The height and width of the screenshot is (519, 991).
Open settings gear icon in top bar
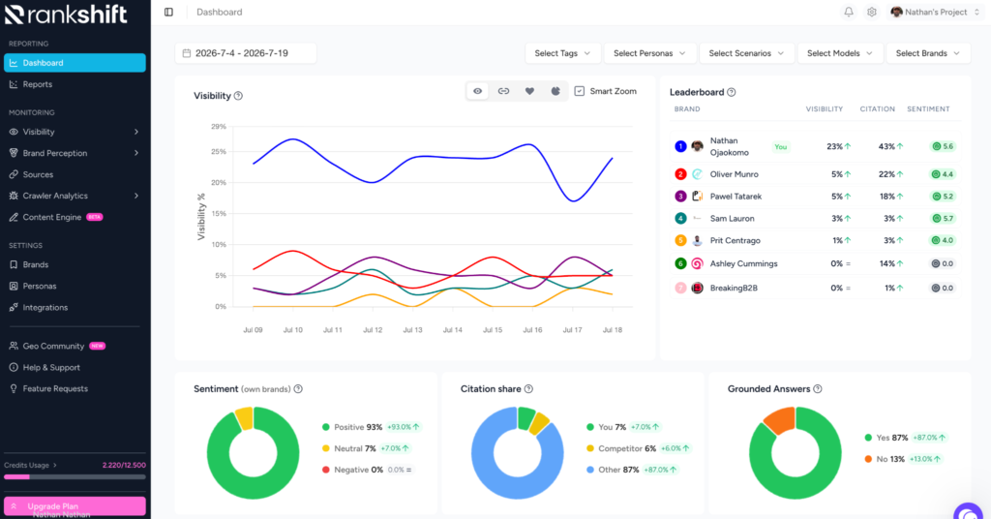[872, 12]
